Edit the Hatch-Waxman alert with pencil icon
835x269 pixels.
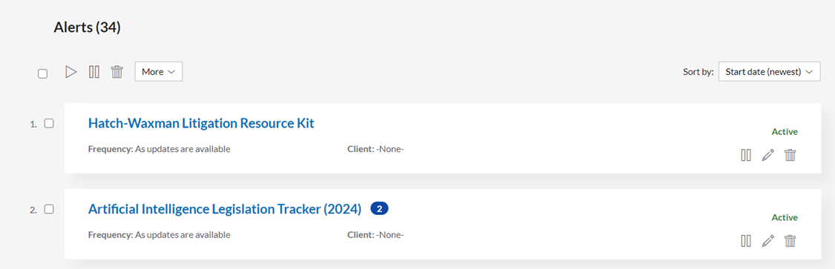[x=768, y=155]
